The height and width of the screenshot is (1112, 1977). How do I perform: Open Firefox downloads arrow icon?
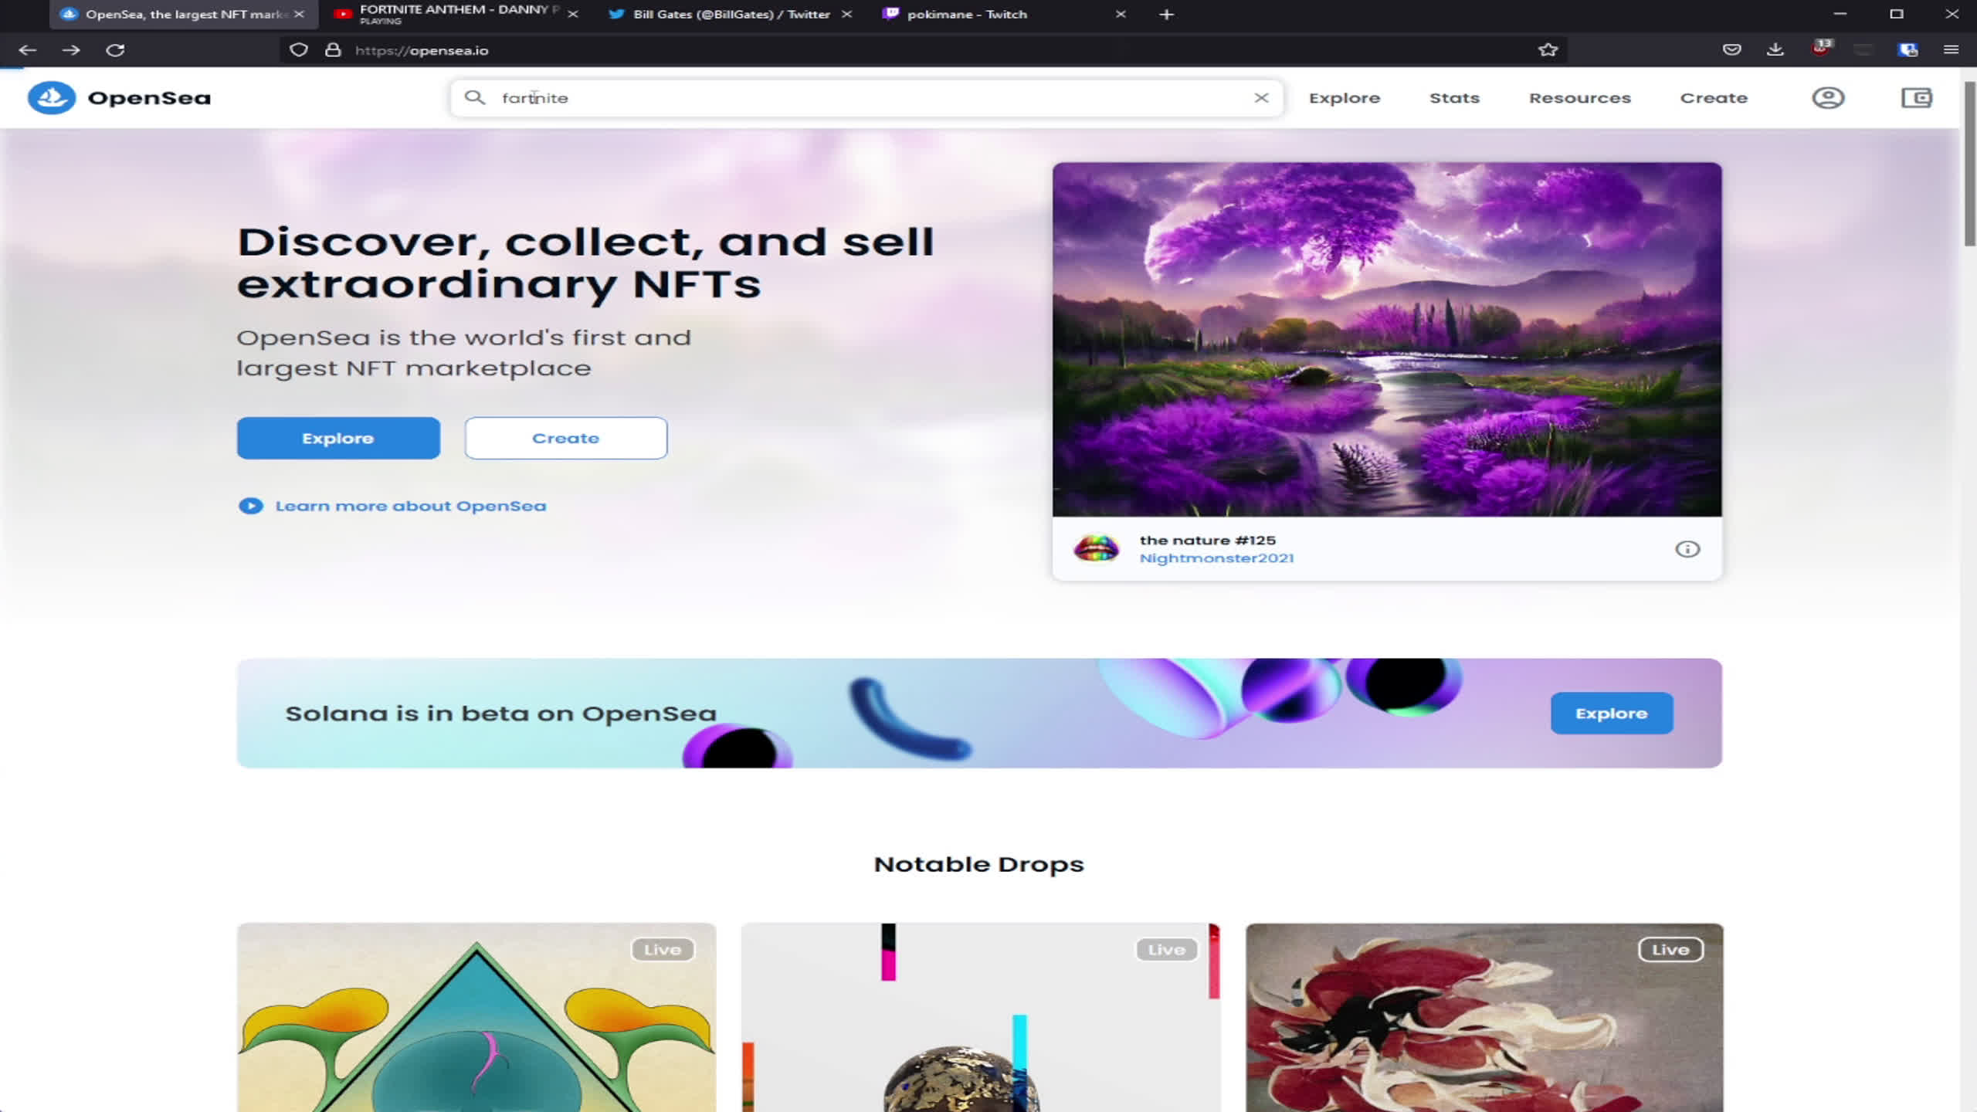pyautogui.click(x=1775, y=50)
